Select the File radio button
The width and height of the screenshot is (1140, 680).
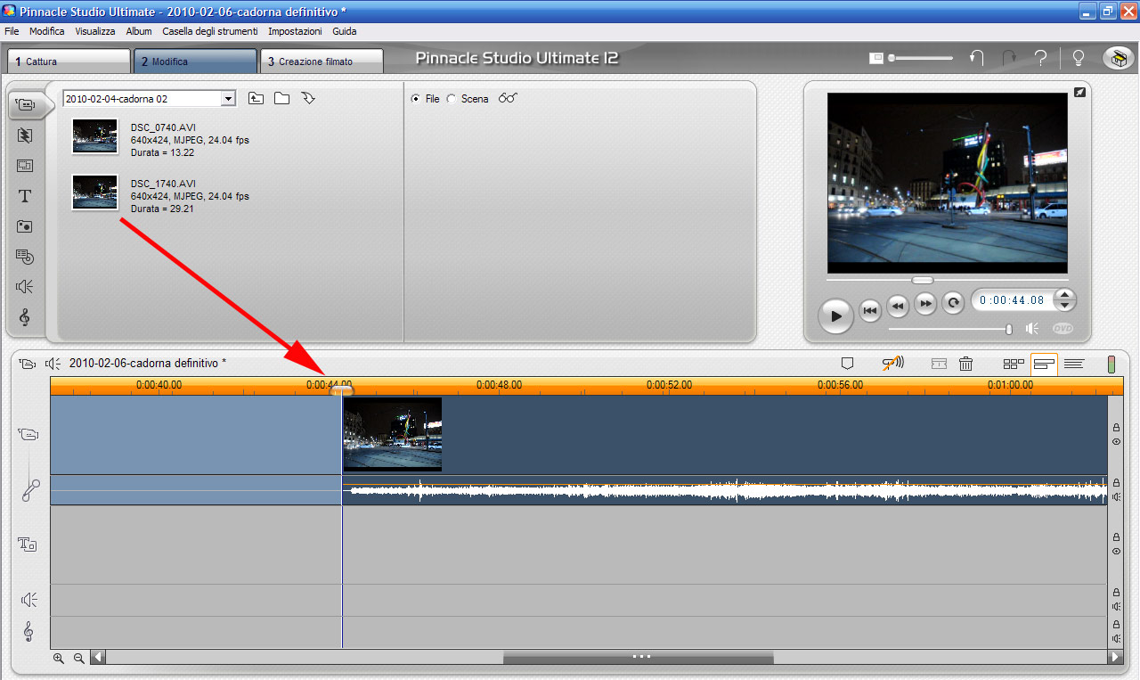[x=416, y=99]
